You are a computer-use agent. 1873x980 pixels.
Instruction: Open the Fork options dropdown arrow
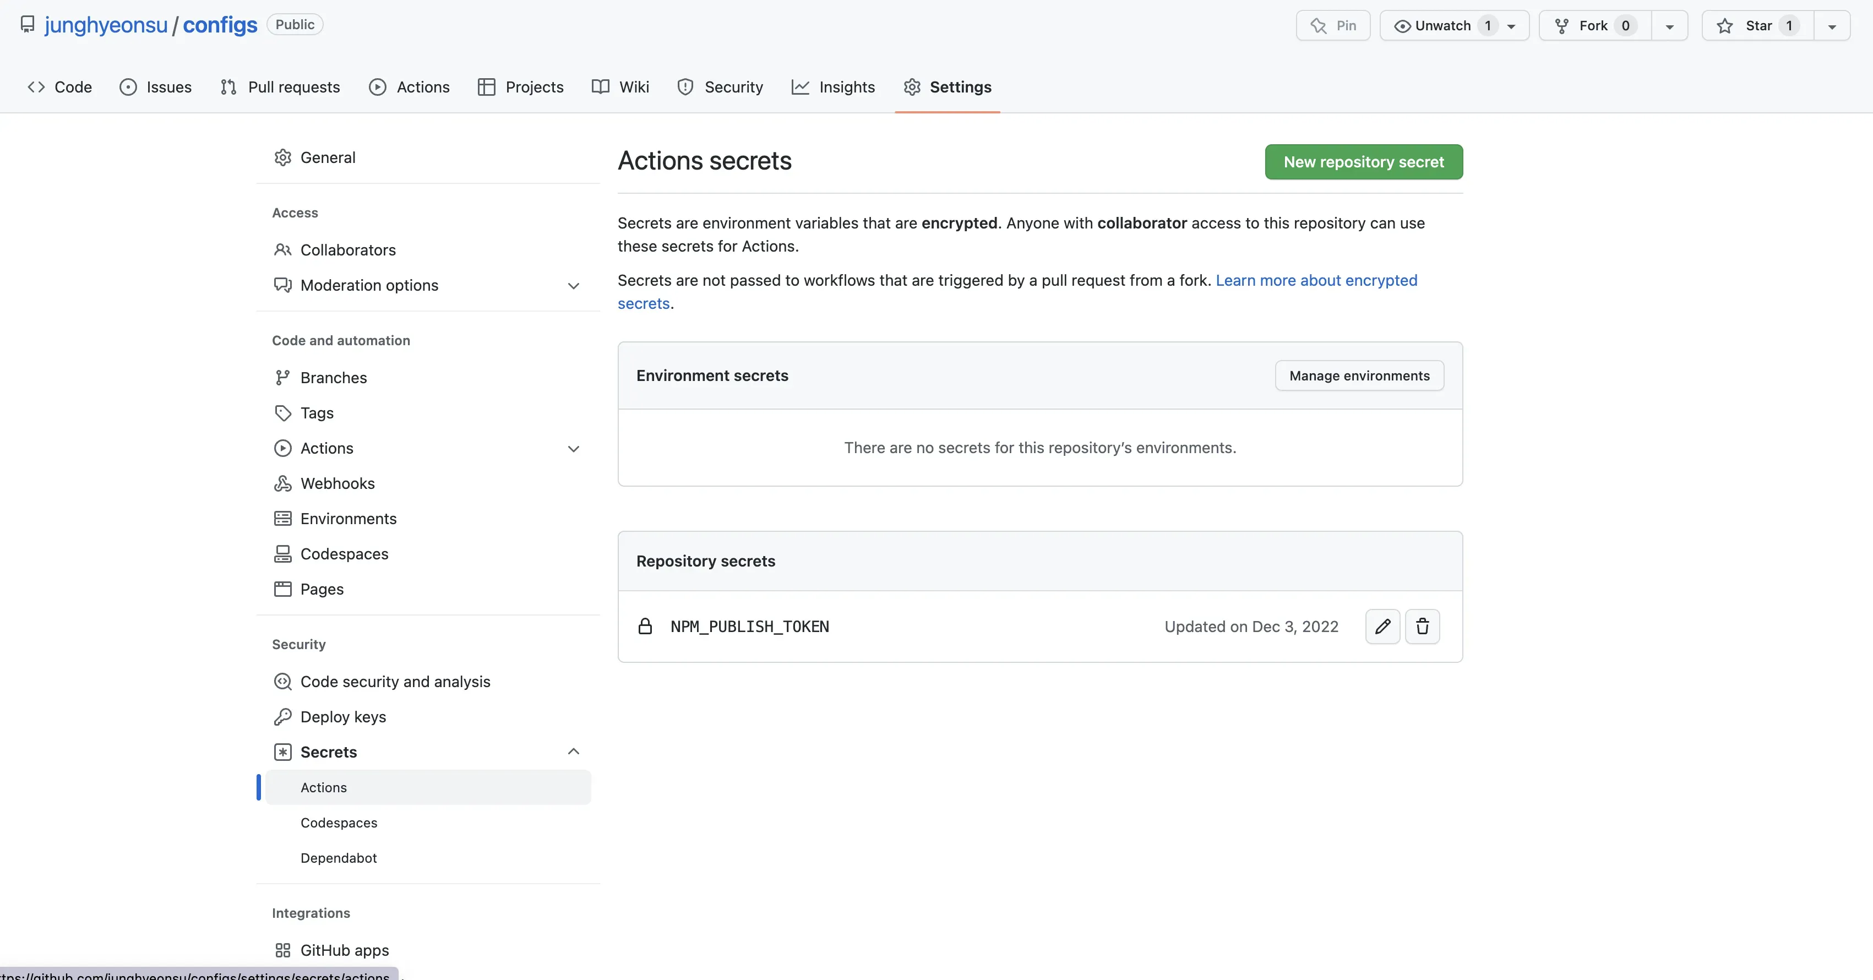[x=1669, y=26]
